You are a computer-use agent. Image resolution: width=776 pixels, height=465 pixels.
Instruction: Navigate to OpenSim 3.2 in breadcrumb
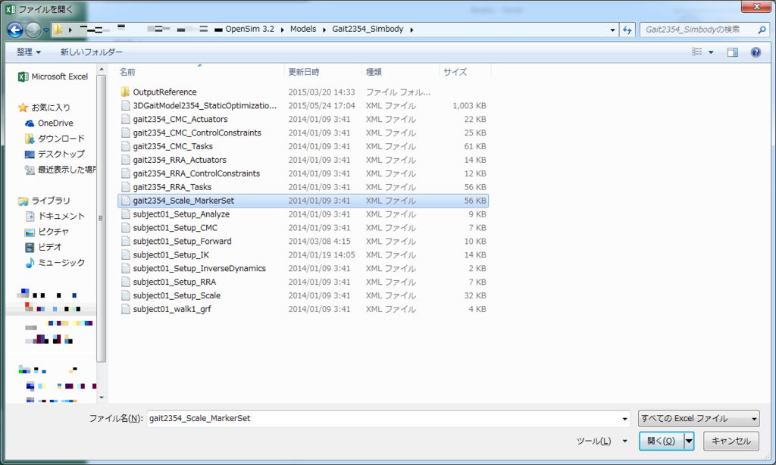[249, 30]
